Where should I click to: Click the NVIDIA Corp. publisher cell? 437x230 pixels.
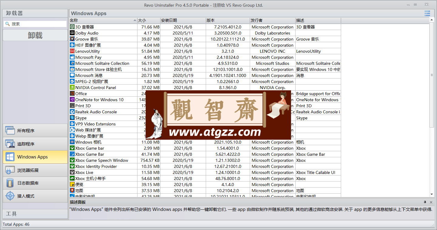(x=273, y=88)
